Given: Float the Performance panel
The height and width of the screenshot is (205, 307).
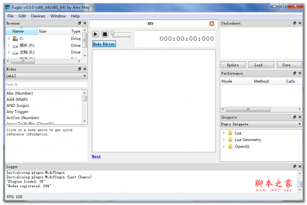Looking at the screenshot, I should (295, 73).
